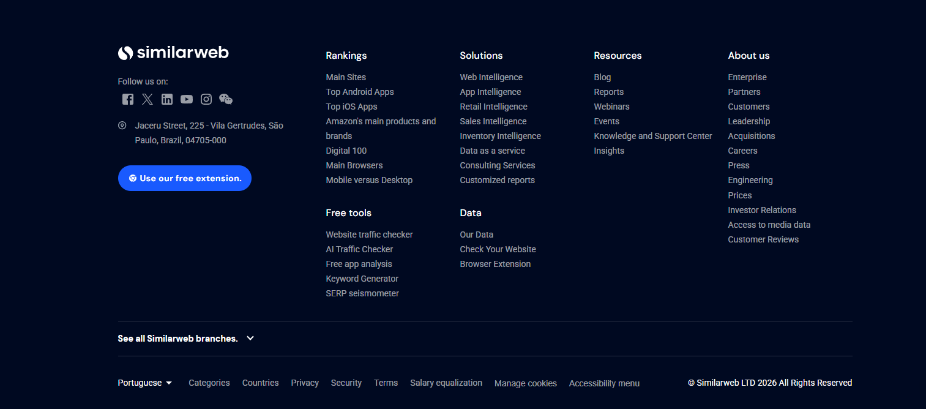The width and height of the screenshot is (926, 409).
Task: Open Mobile versus Desktop link
Action: (x=369, y=180)
